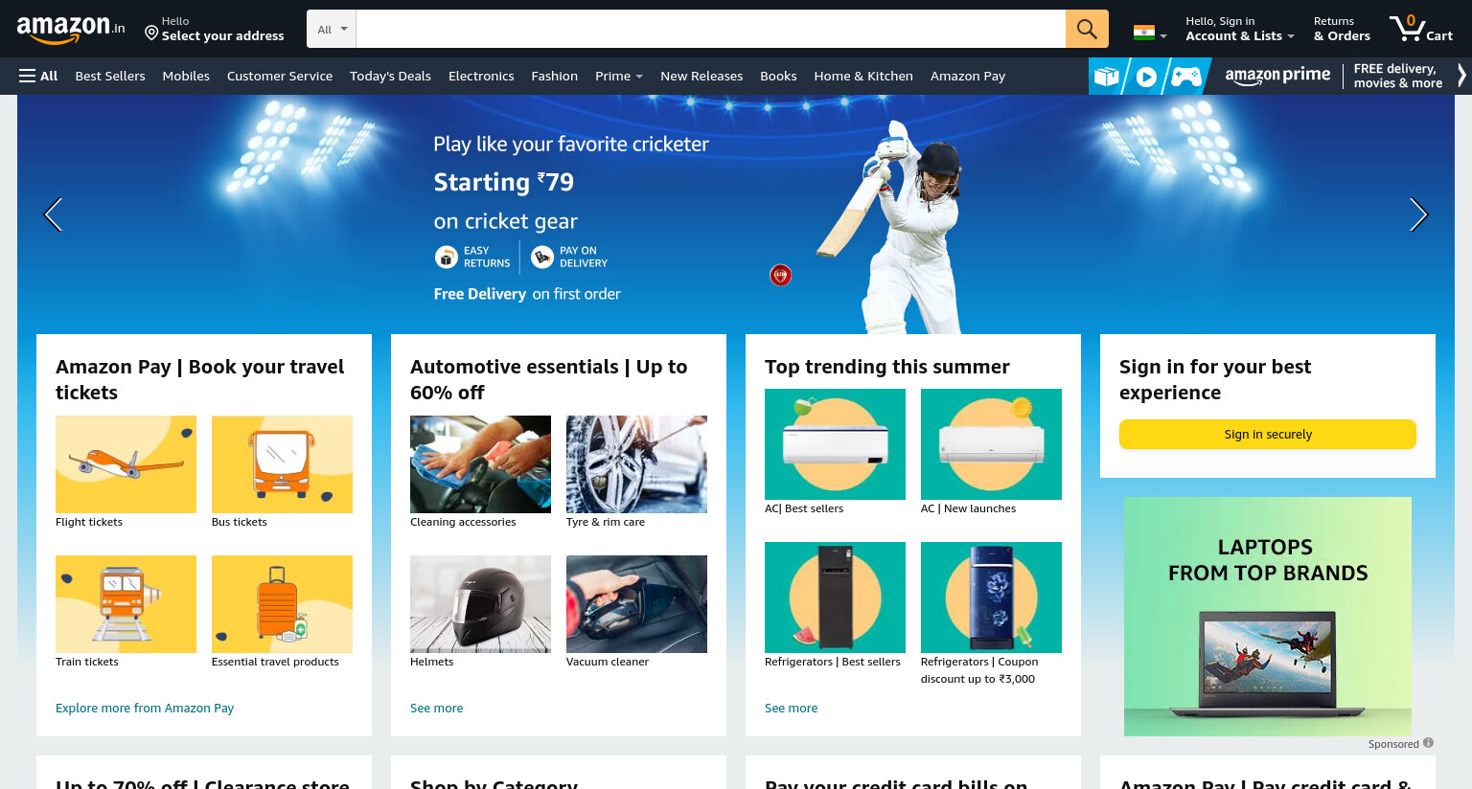Open Returns & Orders link
This screenshot has height=789, width=1472.
(1342, 29)
